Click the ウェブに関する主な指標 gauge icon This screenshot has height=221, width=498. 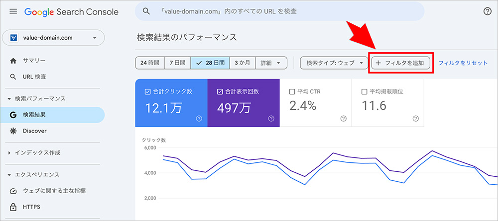coord(13,191)
